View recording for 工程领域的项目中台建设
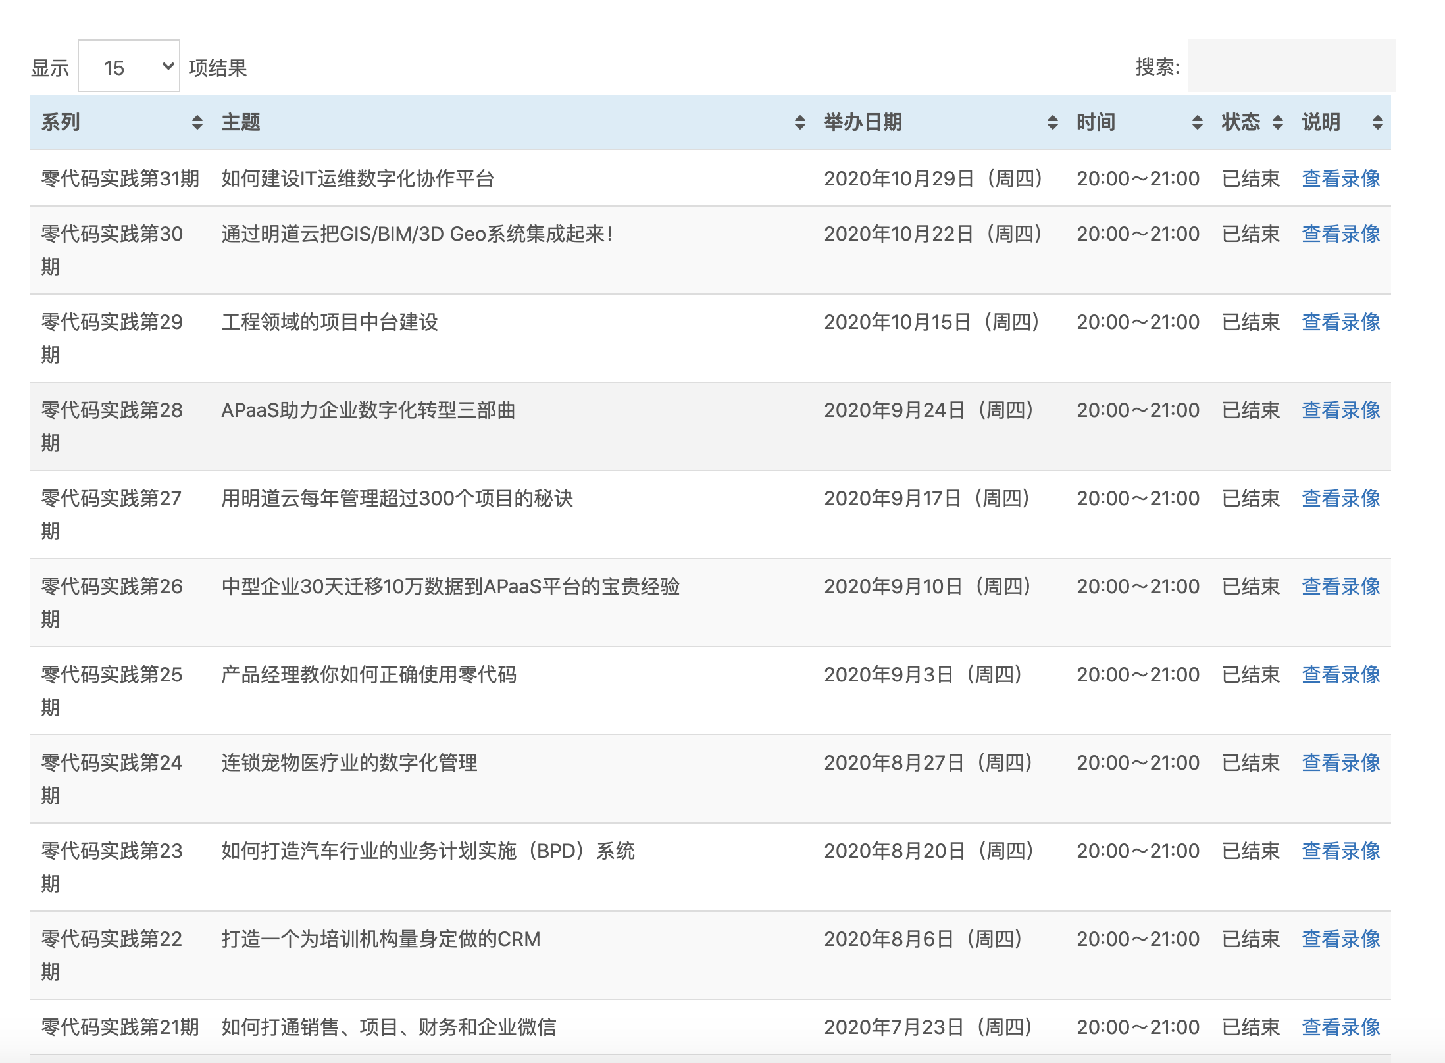This screenshot has height=1063, width=1445. [x=1340, y=322]
